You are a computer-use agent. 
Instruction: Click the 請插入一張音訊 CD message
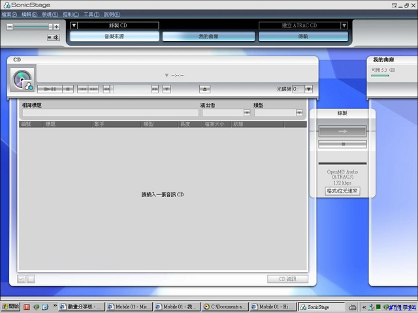(163, 194)
